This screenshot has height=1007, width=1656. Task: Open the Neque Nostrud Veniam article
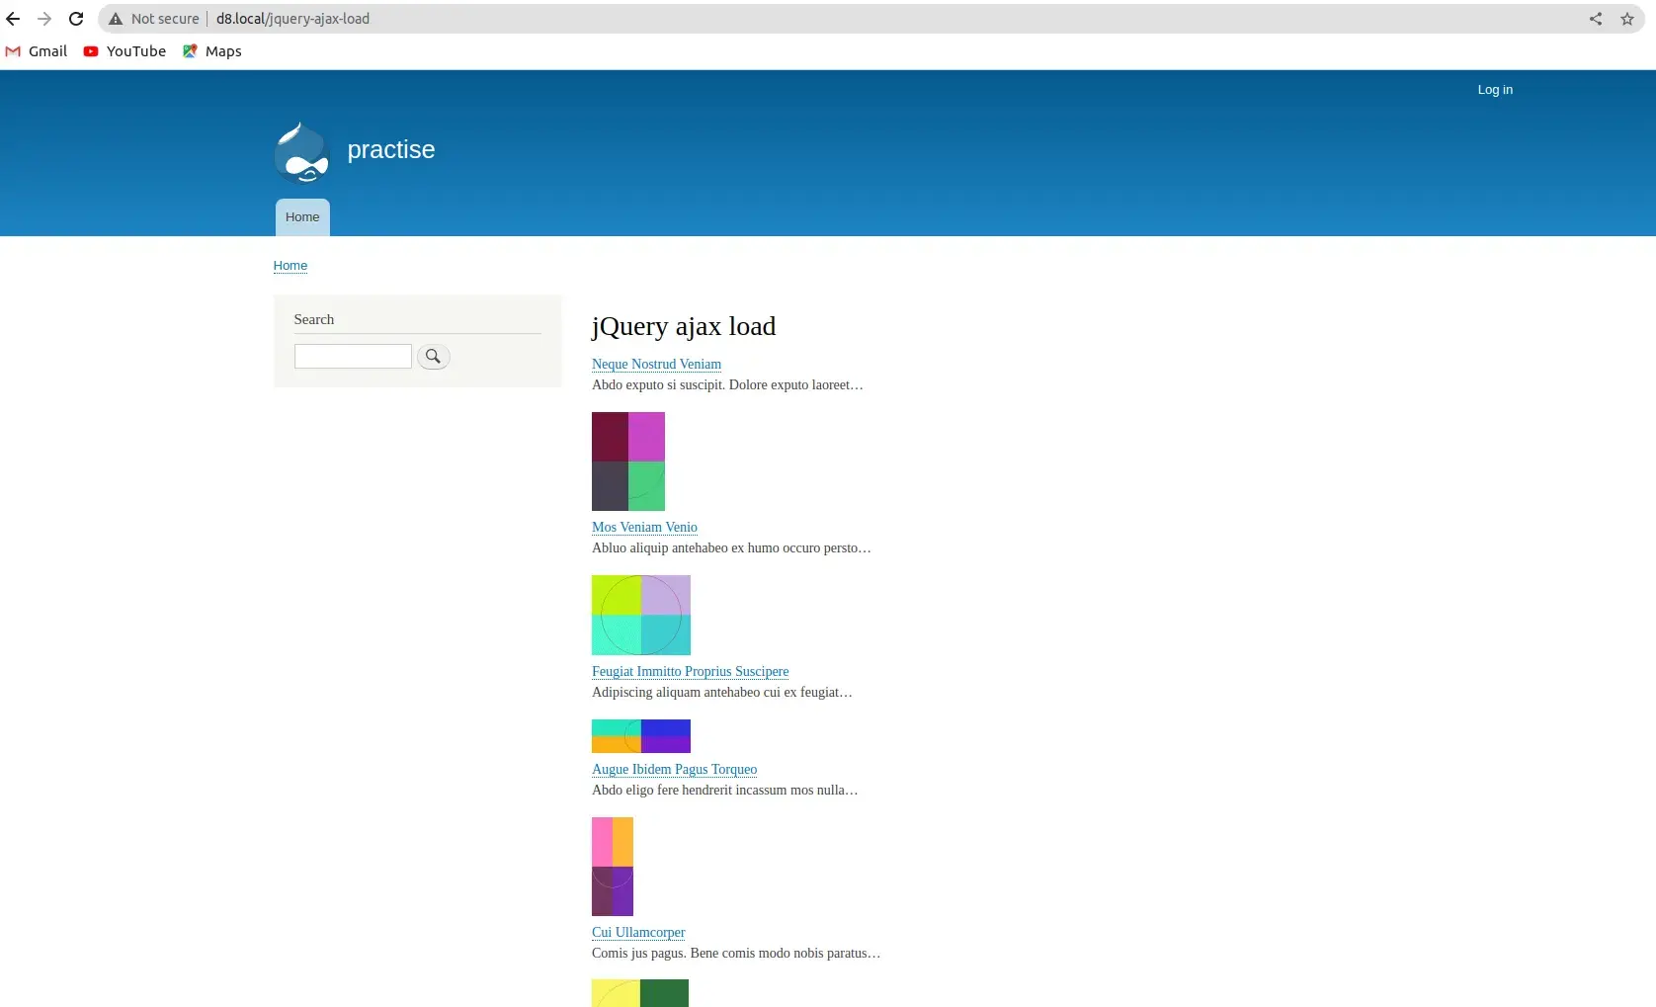[656, 365]
